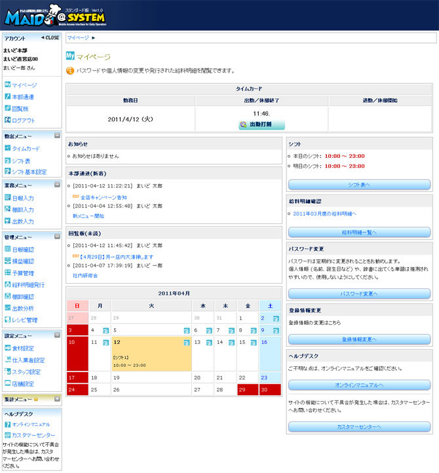Open the ログアウト text link
The width and height of the screenshot is (439, 473).
(x=24, y=121)
